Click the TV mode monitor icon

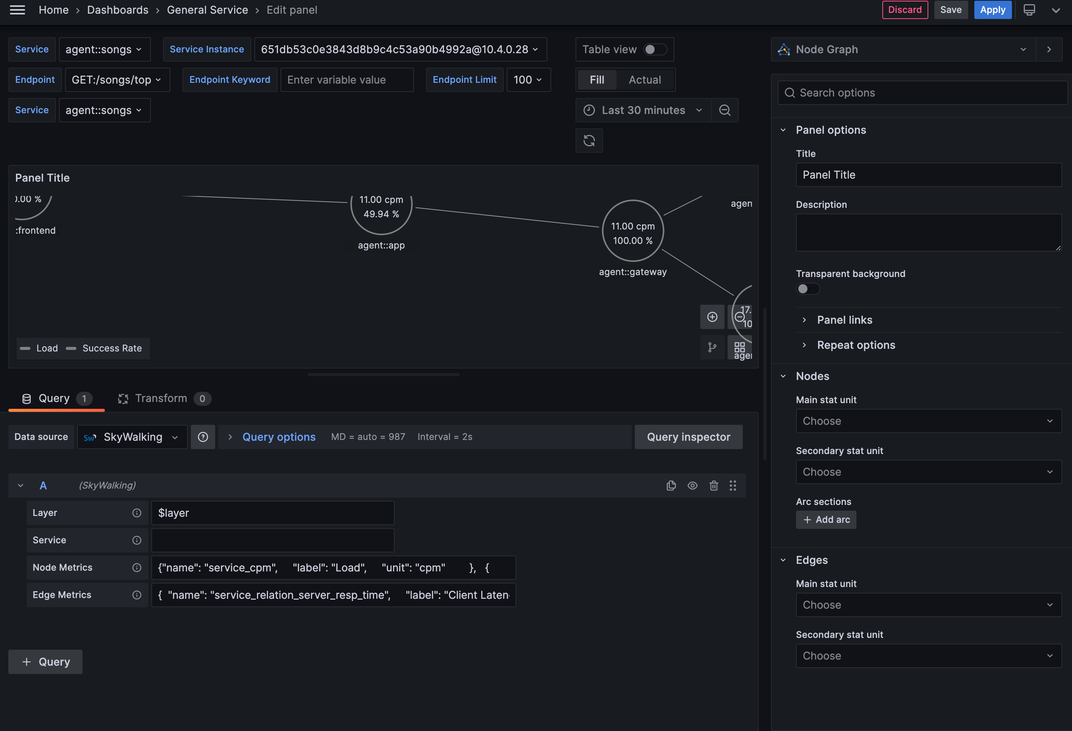pyautogui.click(x=1029, y=9)
